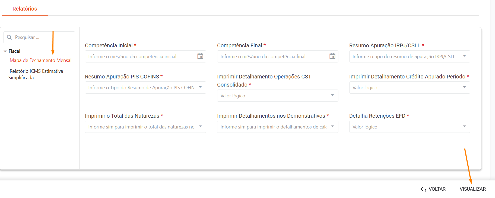
Task: Expand Imprimir o Total das Naturezas dropdown
Action: (200, 127)
